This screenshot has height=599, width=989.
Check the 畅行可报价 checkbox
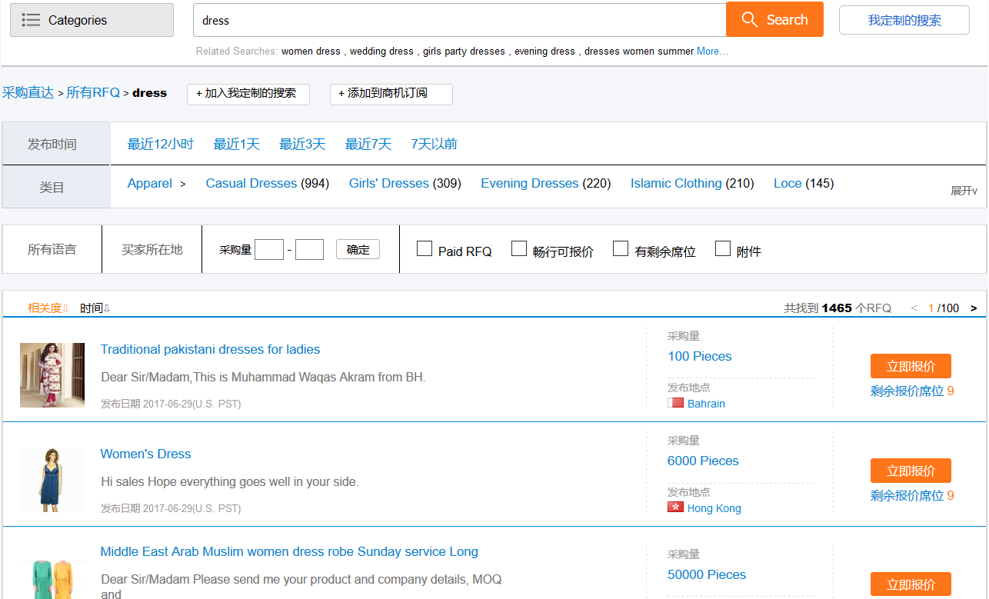click(x=519, y=248)
